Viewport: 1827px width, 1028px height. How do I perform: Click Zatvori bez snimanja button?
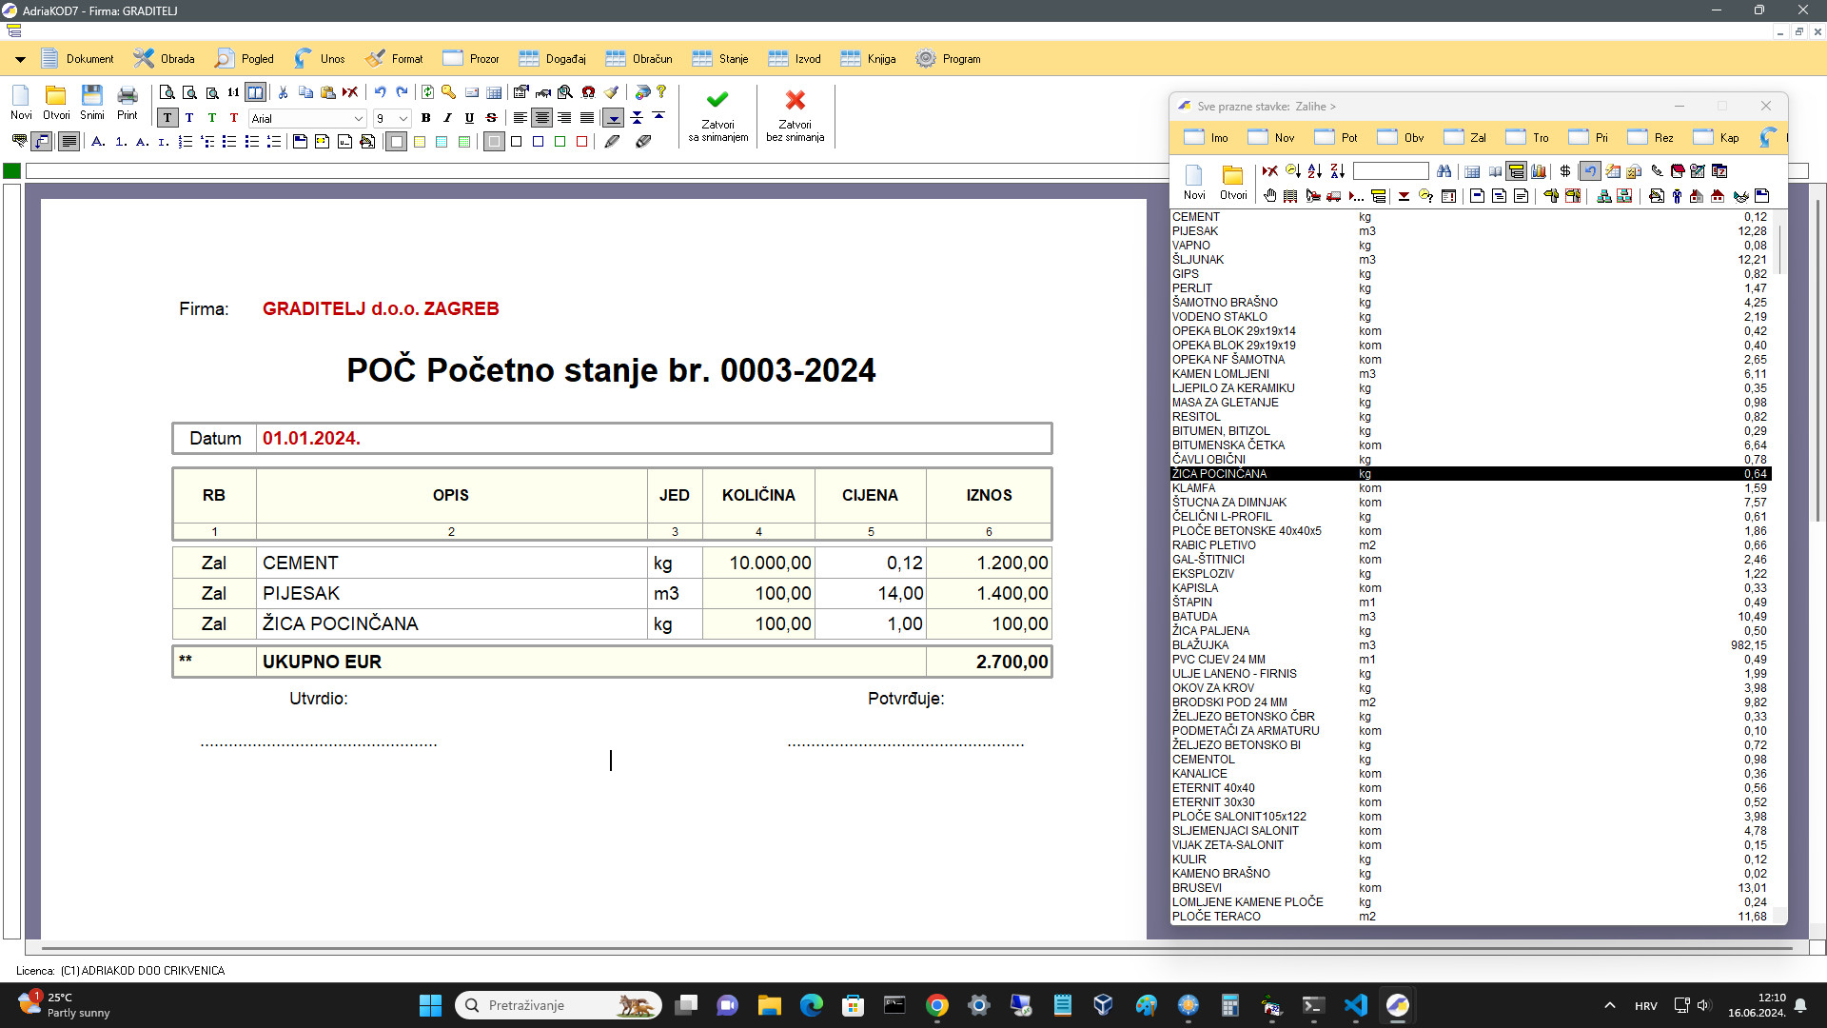[796, 116]
